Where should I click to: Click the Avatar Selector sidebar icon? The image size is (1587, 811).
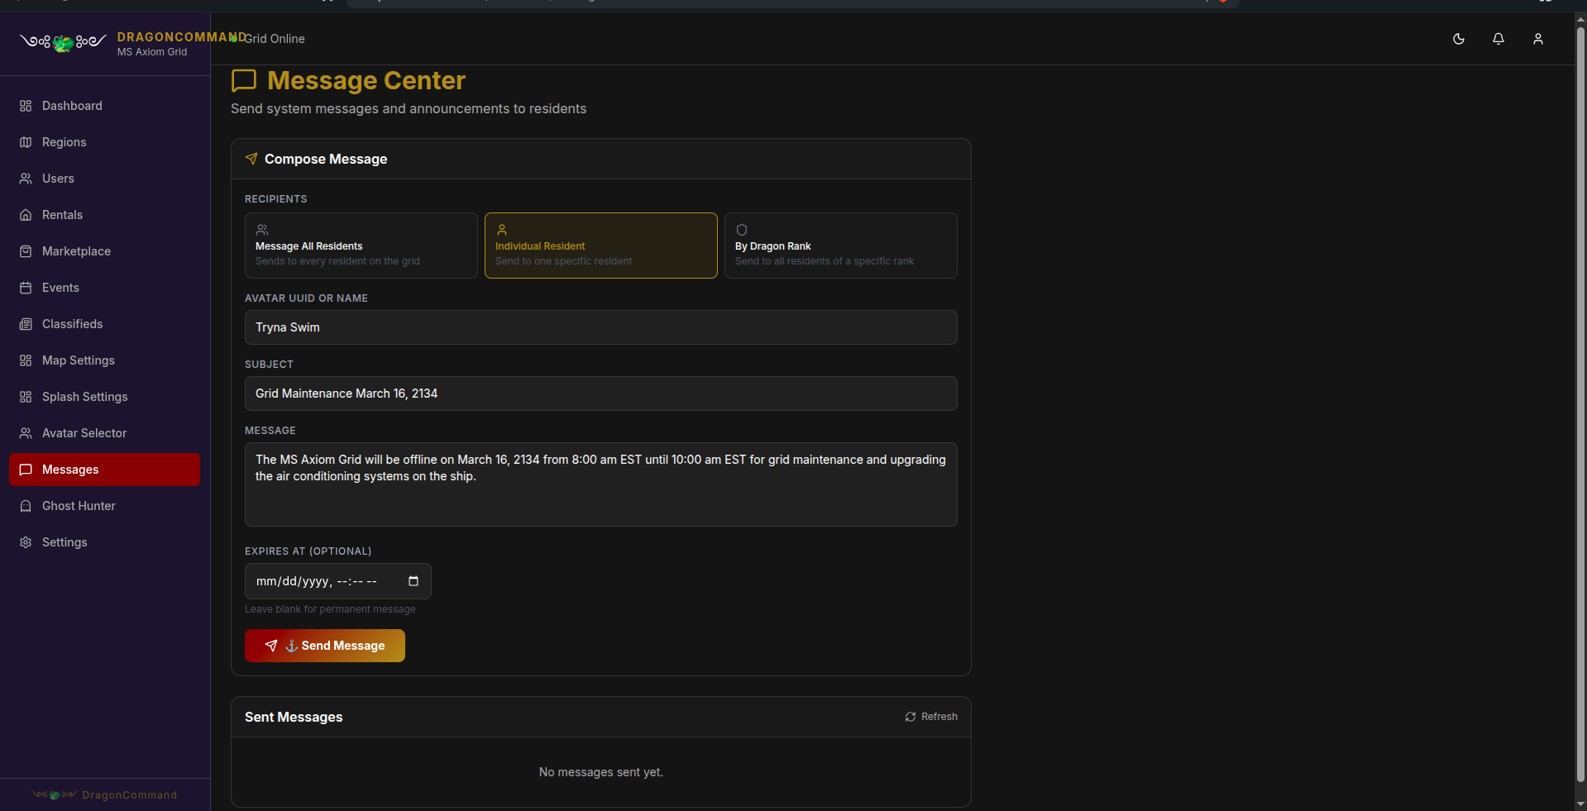click(x=26, y=433)
